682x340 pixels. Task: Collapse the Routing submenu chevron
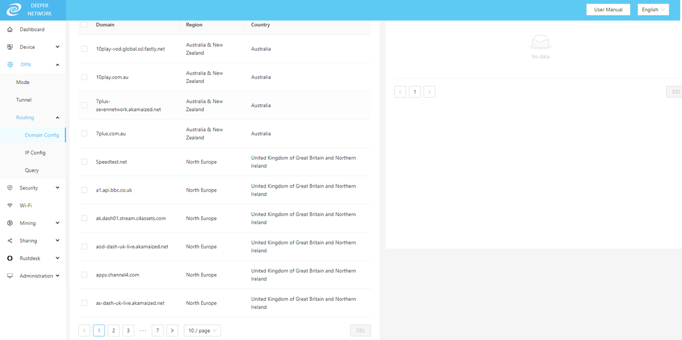pyautogui.click(x=57, y=118)
